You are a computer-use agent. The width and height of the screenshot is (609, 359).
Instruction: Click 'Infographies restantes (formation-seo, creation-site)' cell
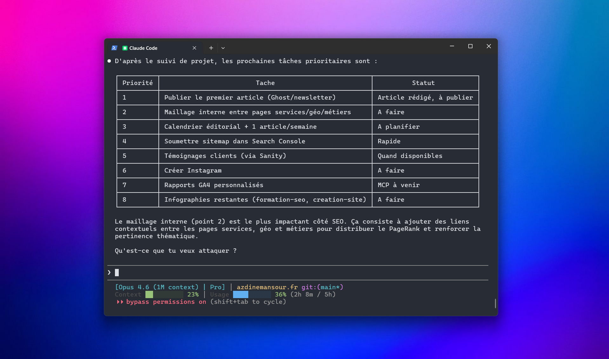(x=265, y=199)
